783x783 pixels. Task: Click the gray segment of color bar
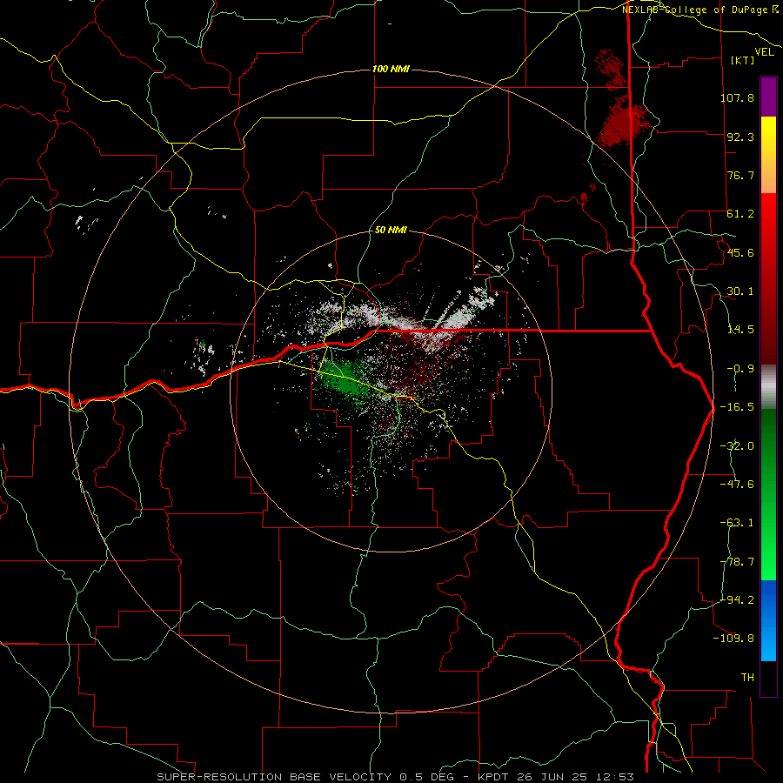[768, 387]
